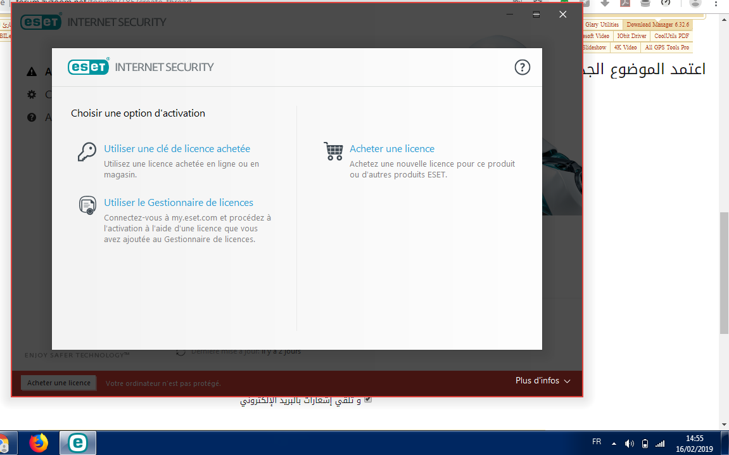Click the browser scrollbar up arrow

[x=724, y=20]
